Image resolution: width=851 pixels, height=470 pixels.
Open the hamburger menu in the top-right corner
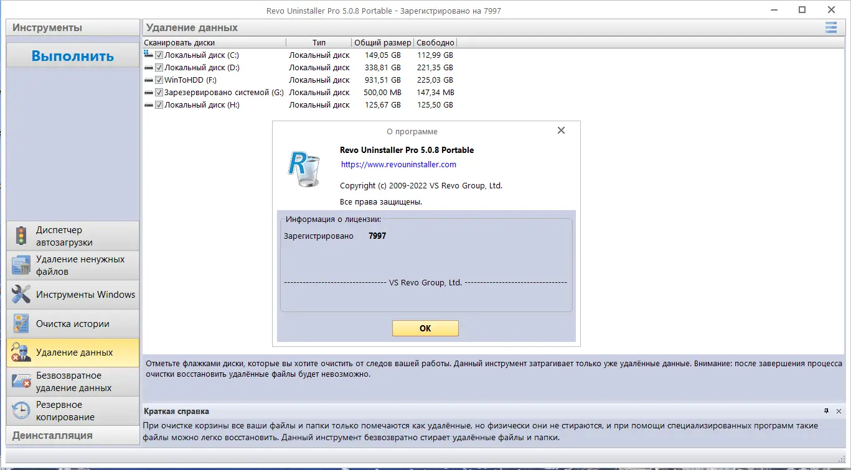[830, 27]
